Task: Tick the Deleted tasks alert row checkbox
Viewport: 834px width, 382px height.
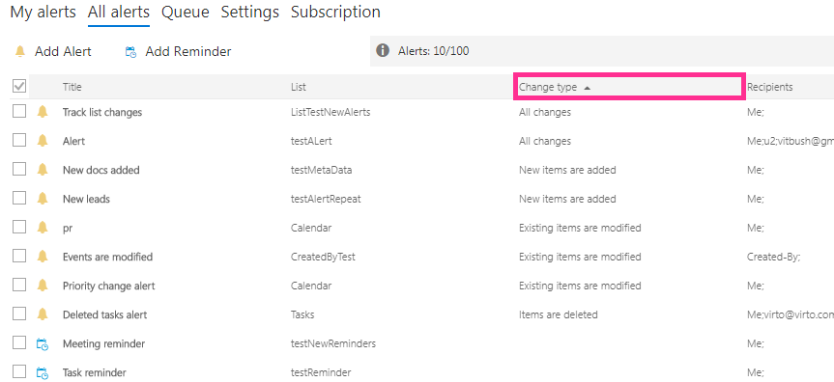Action: pyautogui.click(x=19, y=314)
